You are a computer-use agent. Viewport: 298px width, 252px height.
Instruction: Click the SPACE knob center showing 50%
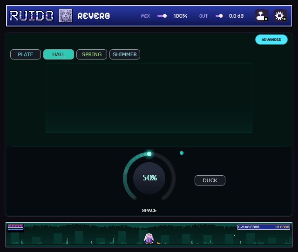[x=149, y=178]
